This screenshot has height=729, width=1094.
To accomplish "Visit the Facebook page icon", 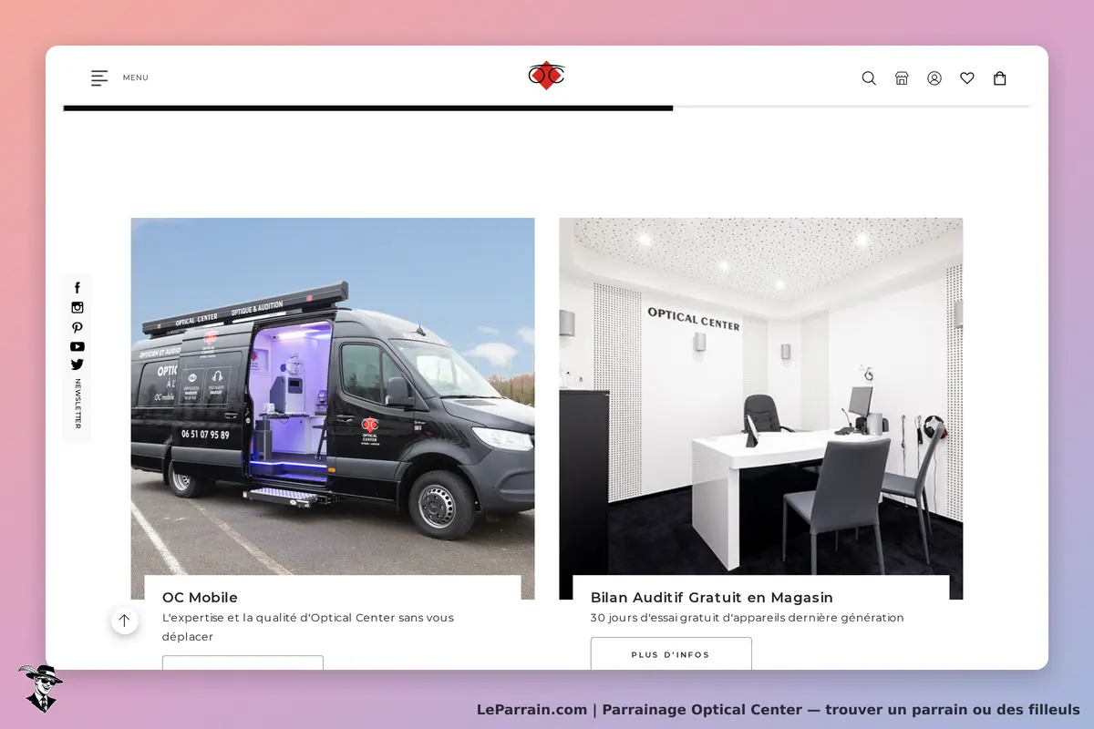I will pos(77,288).
